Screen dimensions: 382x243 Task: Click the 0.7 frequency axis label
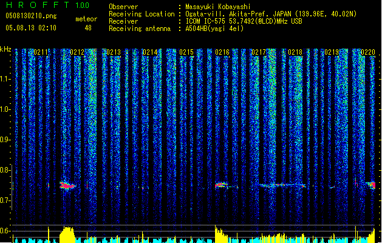click(5, 200)
